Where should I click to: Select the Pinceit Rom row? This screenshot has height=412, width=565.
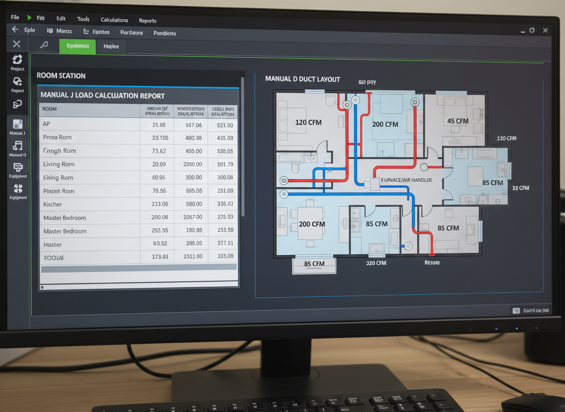tap(139, 191)
